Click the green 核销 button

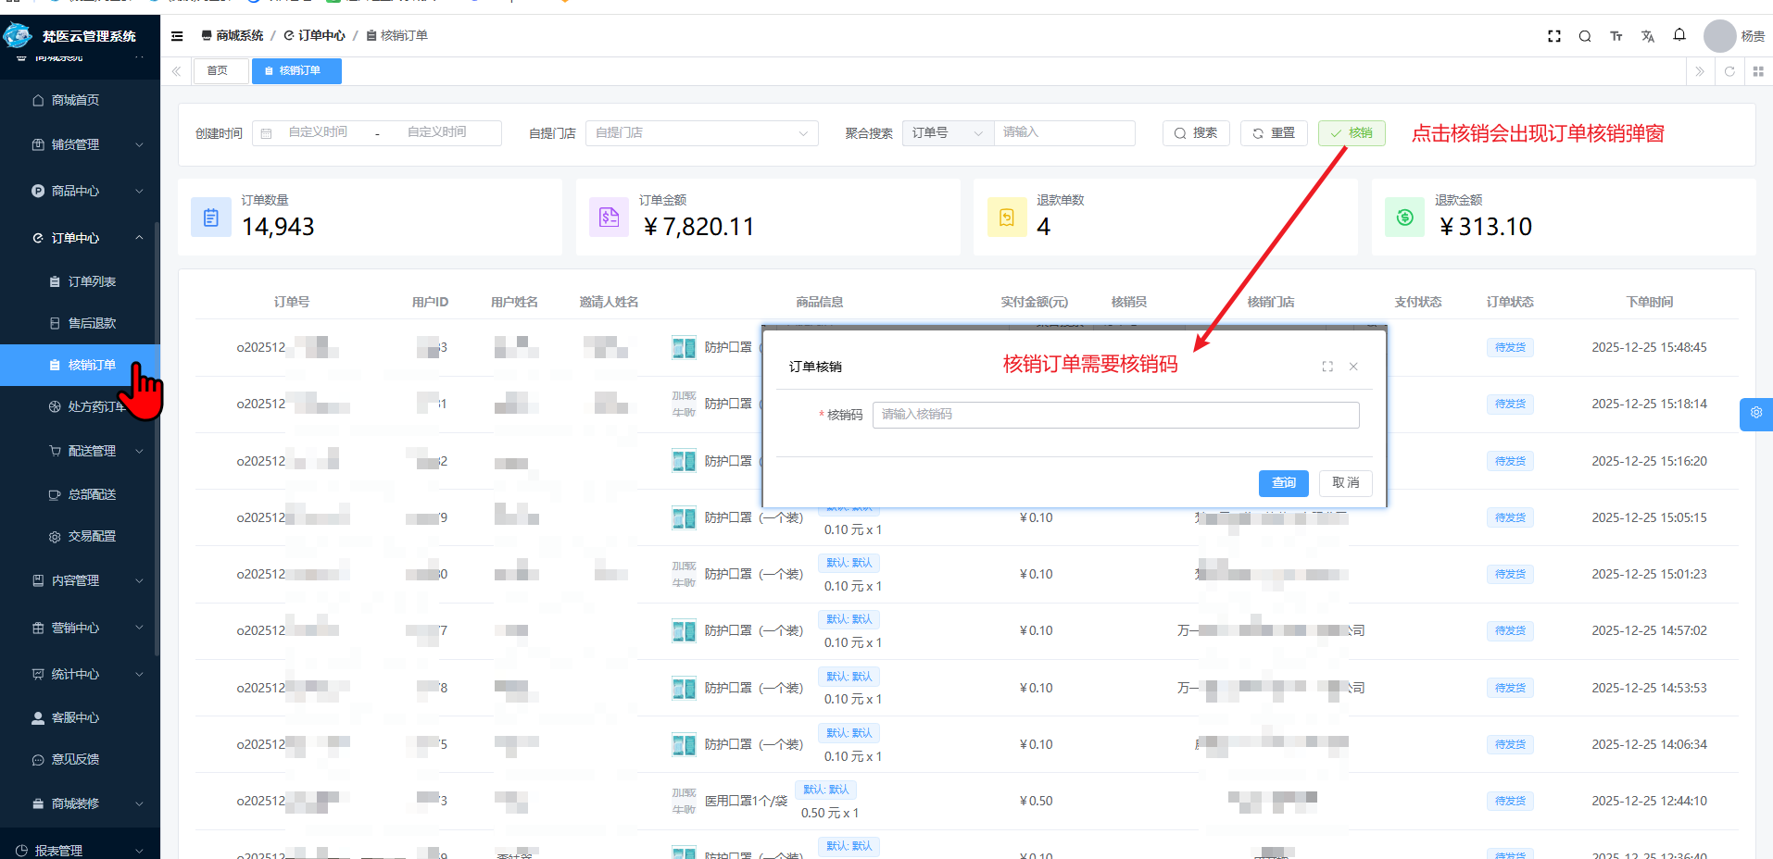click(1351, 132)
